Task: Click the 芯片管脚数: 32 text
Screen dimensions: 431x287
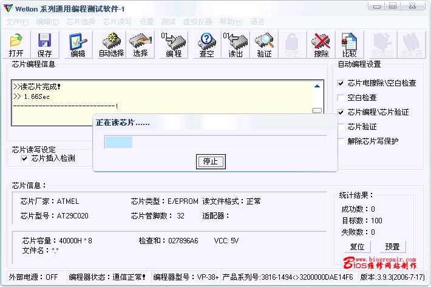Action: [157, 216]
